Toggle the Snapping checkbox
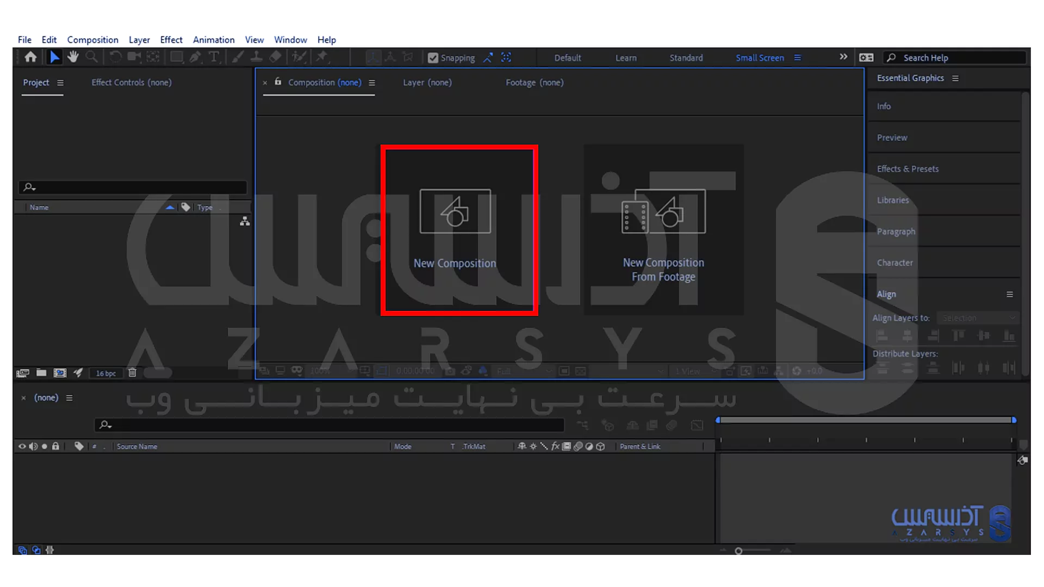 (433, 58)
